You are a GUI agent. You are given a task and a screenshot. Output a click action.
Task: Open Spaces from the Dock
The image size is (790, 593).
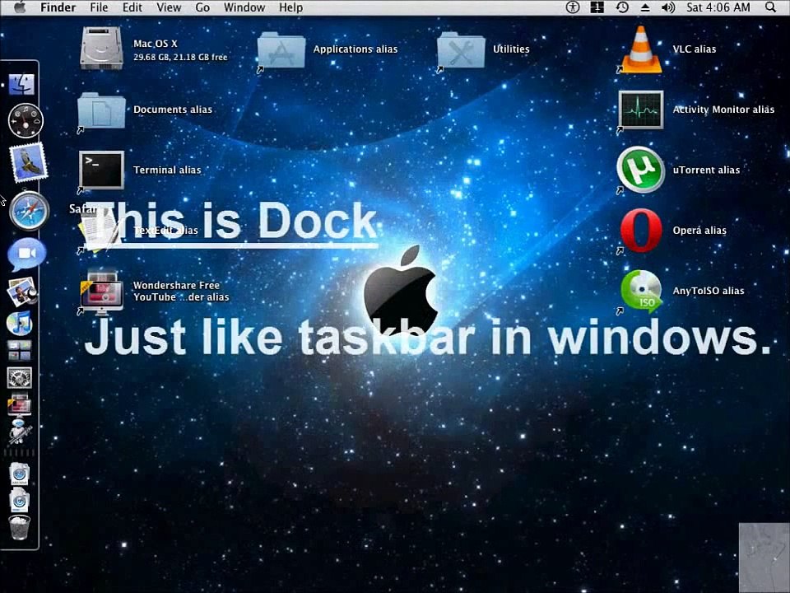point(19,351)
